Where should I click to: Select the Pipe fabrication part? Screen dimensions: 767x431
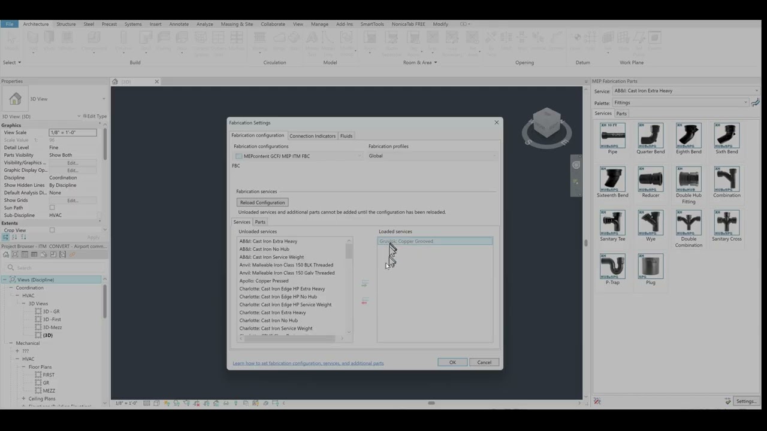(612, 138)
